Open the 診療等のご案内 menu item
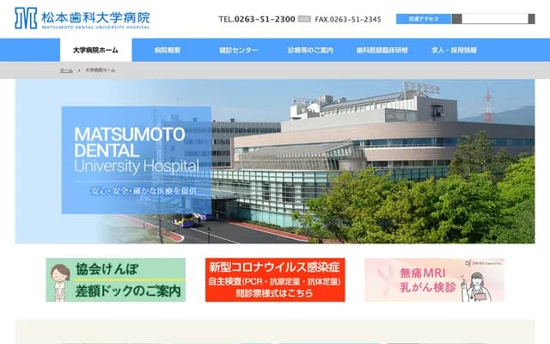This screenshot has height=344, width=550. [310, 50]
